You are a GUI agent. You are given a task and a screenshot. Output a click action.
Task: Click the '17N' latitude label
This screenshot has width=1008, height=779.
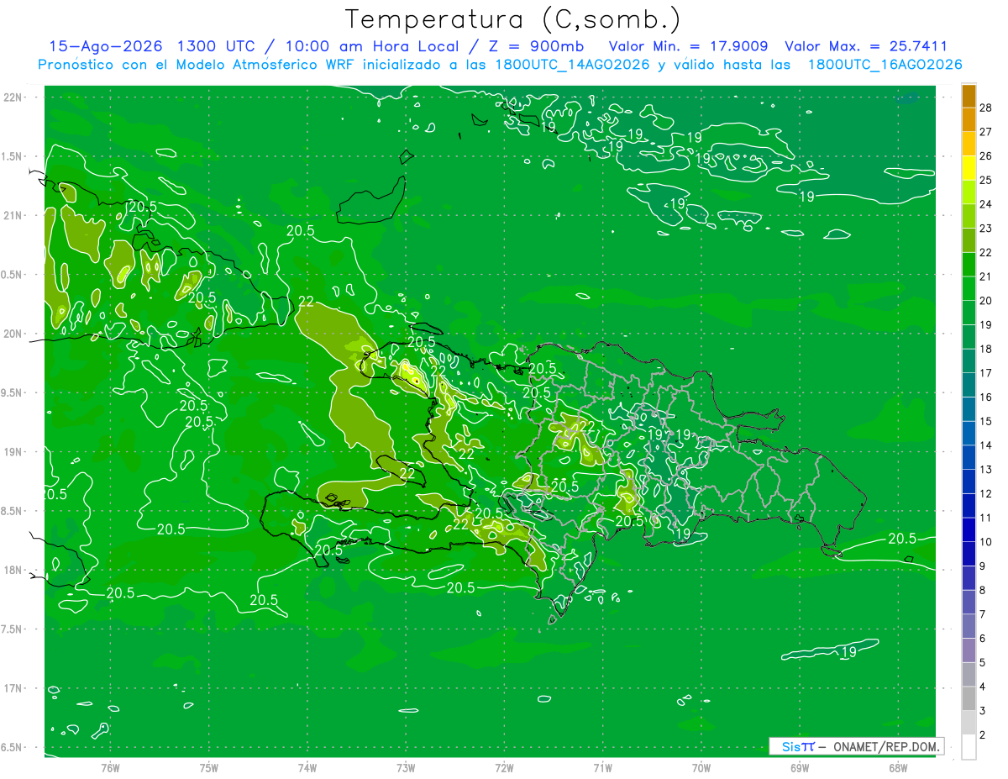click(13, 688)
